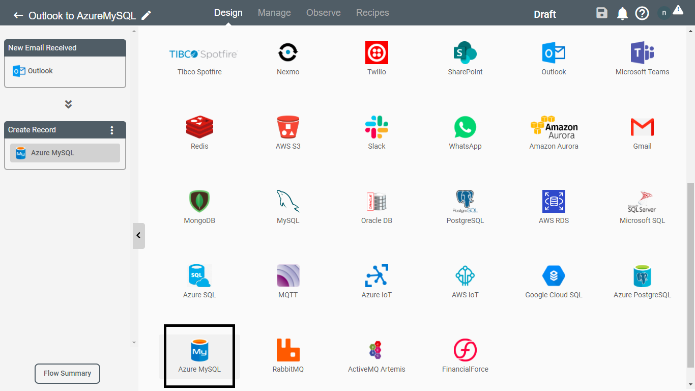This screenshot has height=391, width=695.
Task: Select the Outlook trigger step
Action: [x=65, y=71]
